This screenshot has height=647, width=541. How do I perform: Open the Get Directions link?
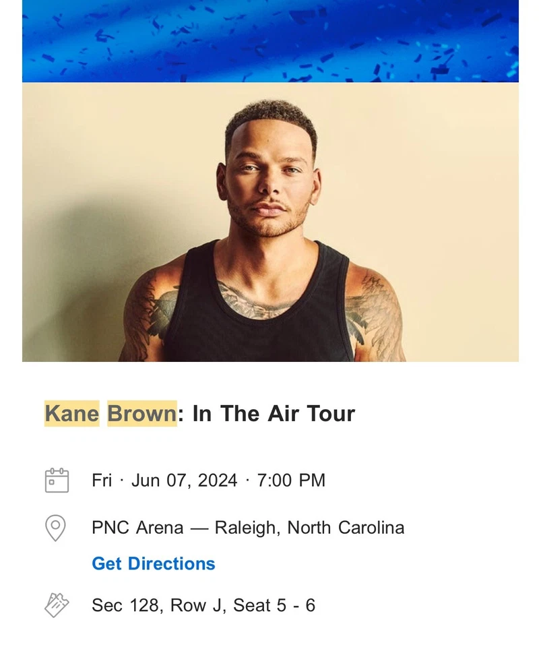(x=153, y=563)
